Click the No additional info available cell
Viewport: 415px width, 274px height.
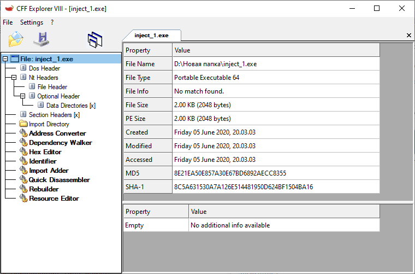pos(284,225)
